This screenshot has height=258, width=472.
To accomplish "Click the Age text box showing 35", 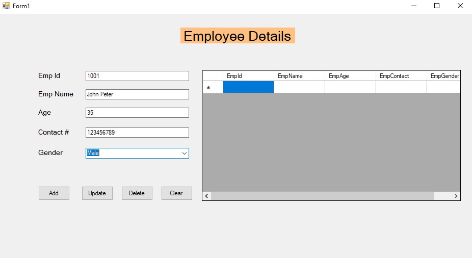I will (x=137, y=113).
